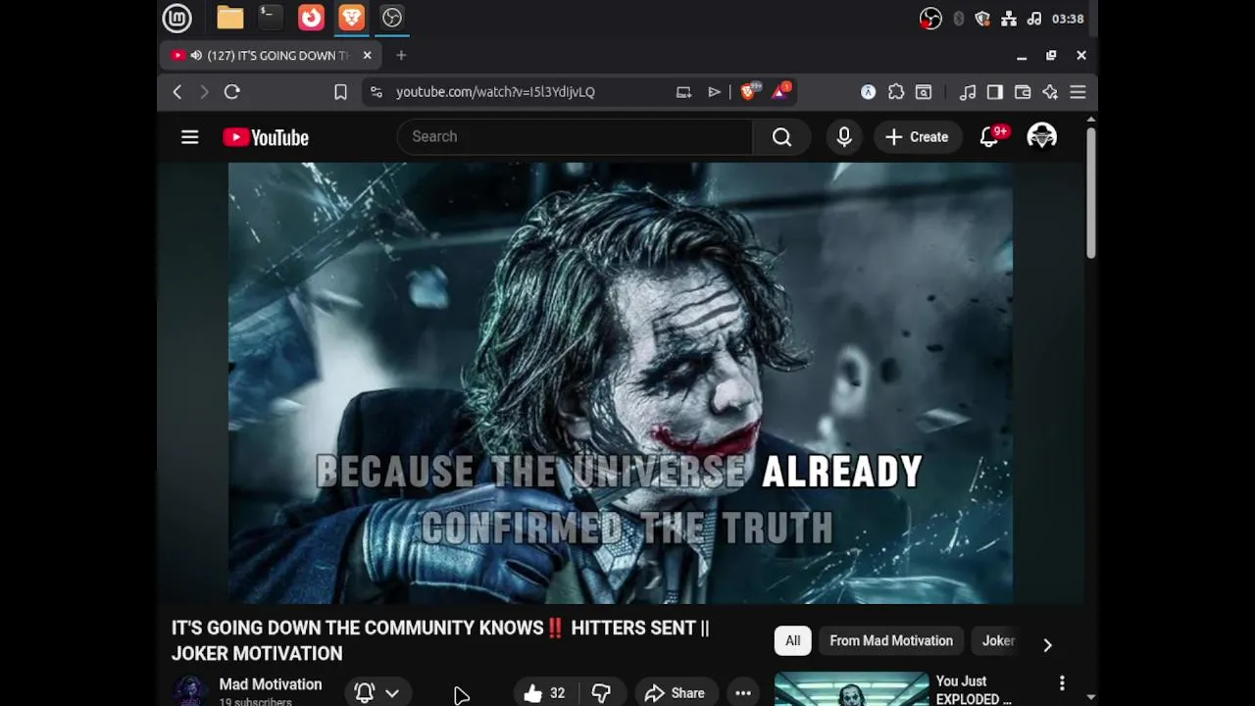Image resolution: width=1255 pixels, height=706 pixels.
Task: Open the Linux Mint start menu
Action: click(176, 18)
